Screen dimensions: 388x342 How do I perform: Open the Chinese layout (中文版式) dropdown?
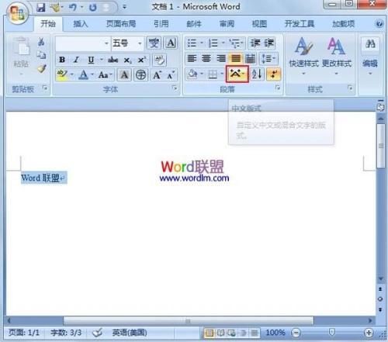[237, 74]
